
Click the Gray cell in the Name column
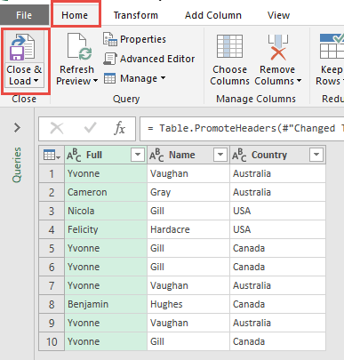(x=188, y=192)
